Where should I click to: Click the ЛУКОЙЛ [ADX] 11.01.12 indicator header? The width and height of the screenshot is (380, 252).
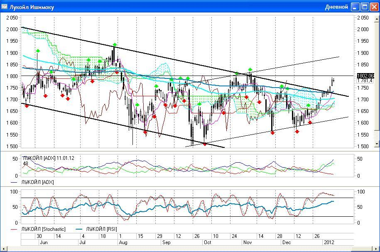tap(48, 158)
